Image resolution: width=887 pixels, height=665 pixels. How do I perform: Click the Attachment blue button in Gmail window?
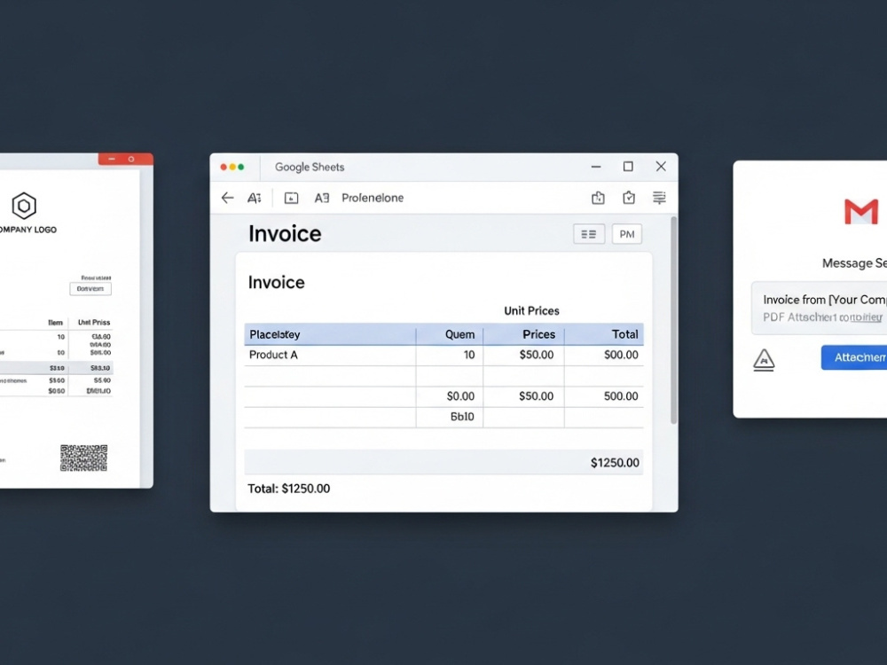pyautogui.click(x=854, y=357)
